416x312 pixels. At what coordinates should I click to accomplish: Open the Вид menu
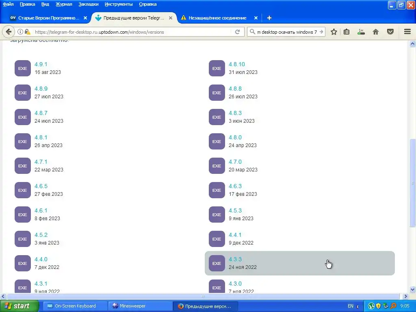[x=45, y=4]
